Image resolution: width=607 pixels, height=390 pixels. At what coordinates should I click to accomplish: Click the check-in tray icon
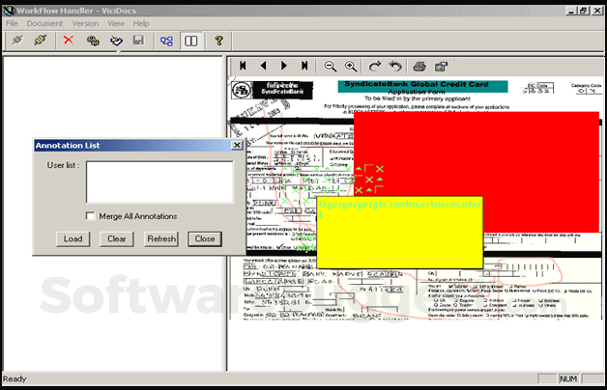click(116, 41)
